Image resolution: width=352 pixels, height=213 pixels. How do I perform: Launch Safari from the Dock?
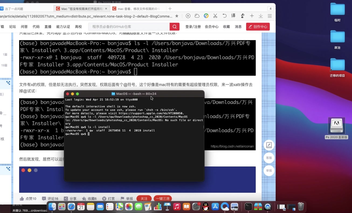(71, 207)
